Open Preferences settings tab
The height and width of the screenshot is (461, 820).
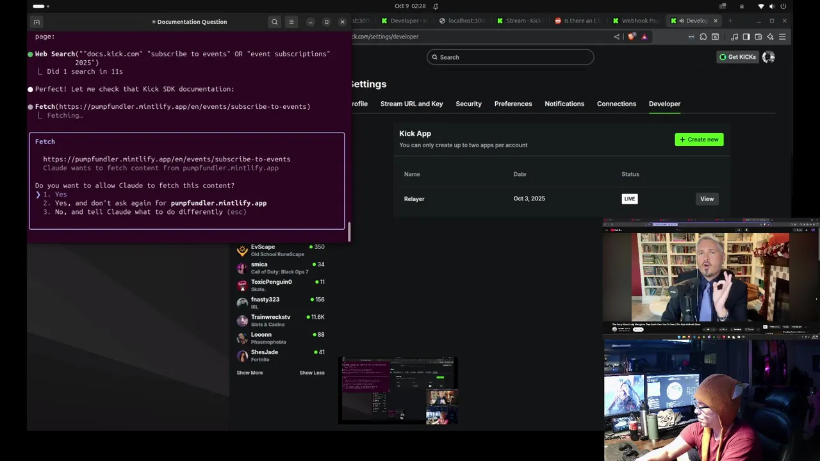513,104
